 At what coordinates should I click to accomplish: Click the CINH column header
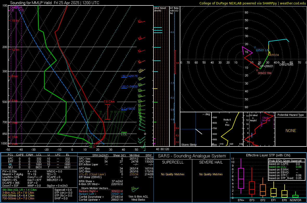point(30,155)
